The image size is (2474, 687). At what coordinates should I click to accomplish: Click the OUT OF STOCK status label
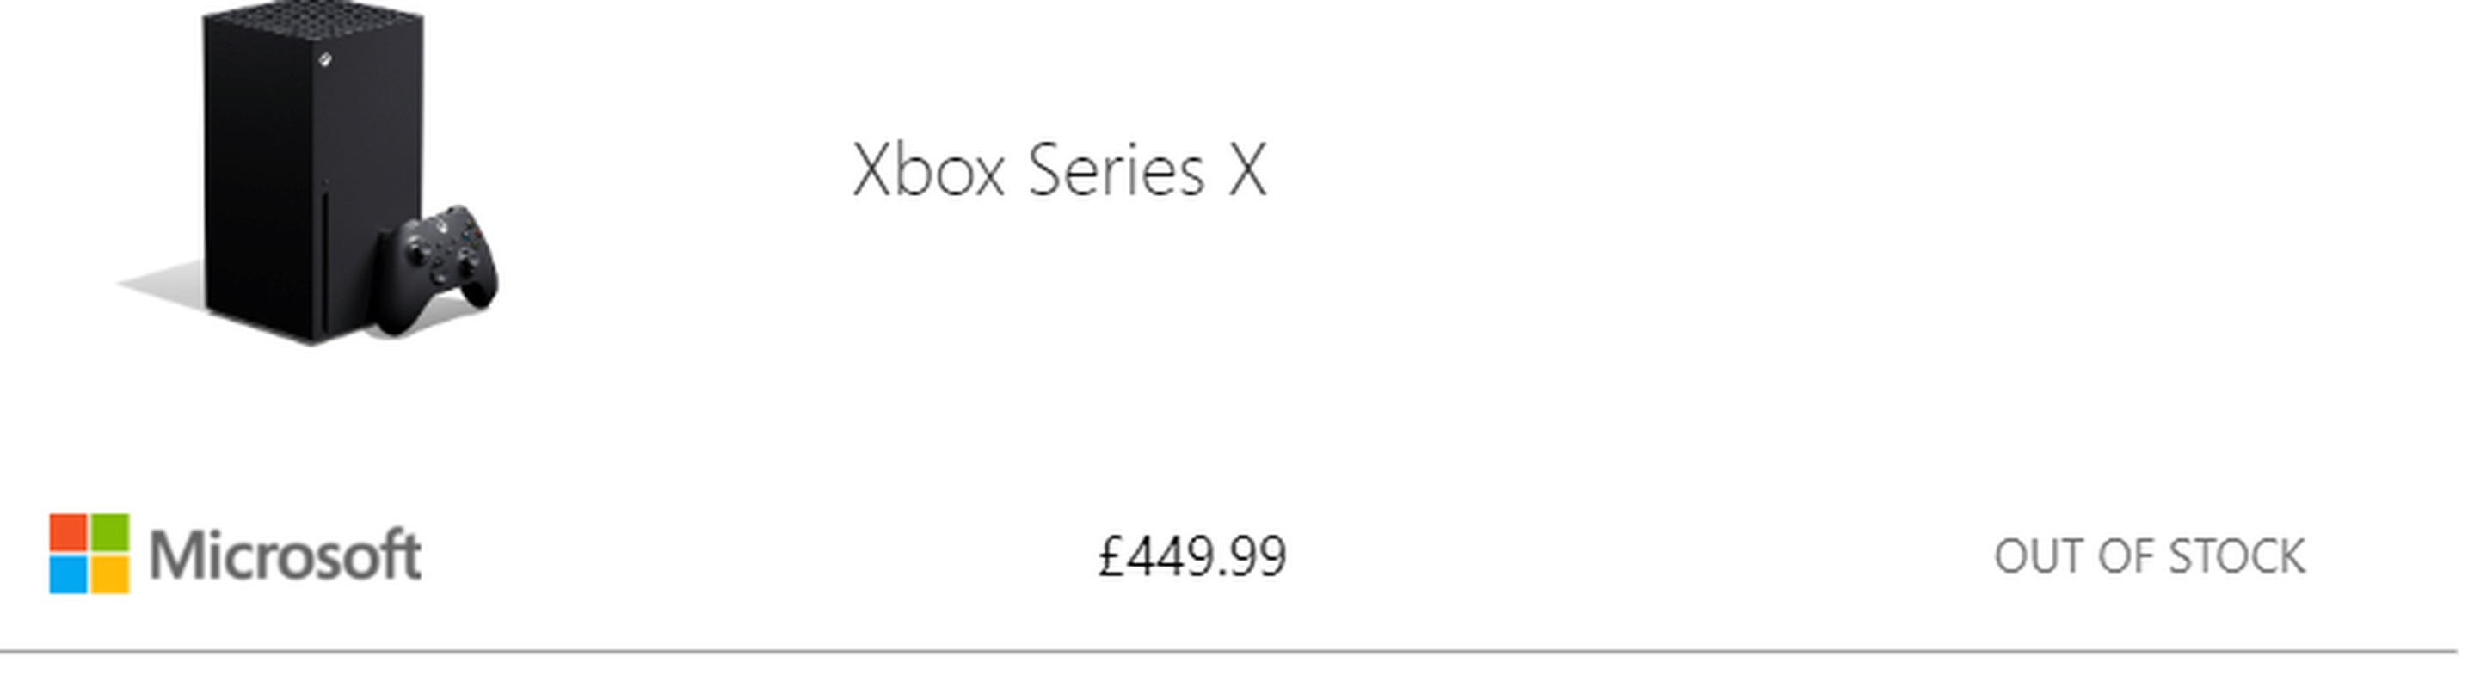click(2150, 556)
